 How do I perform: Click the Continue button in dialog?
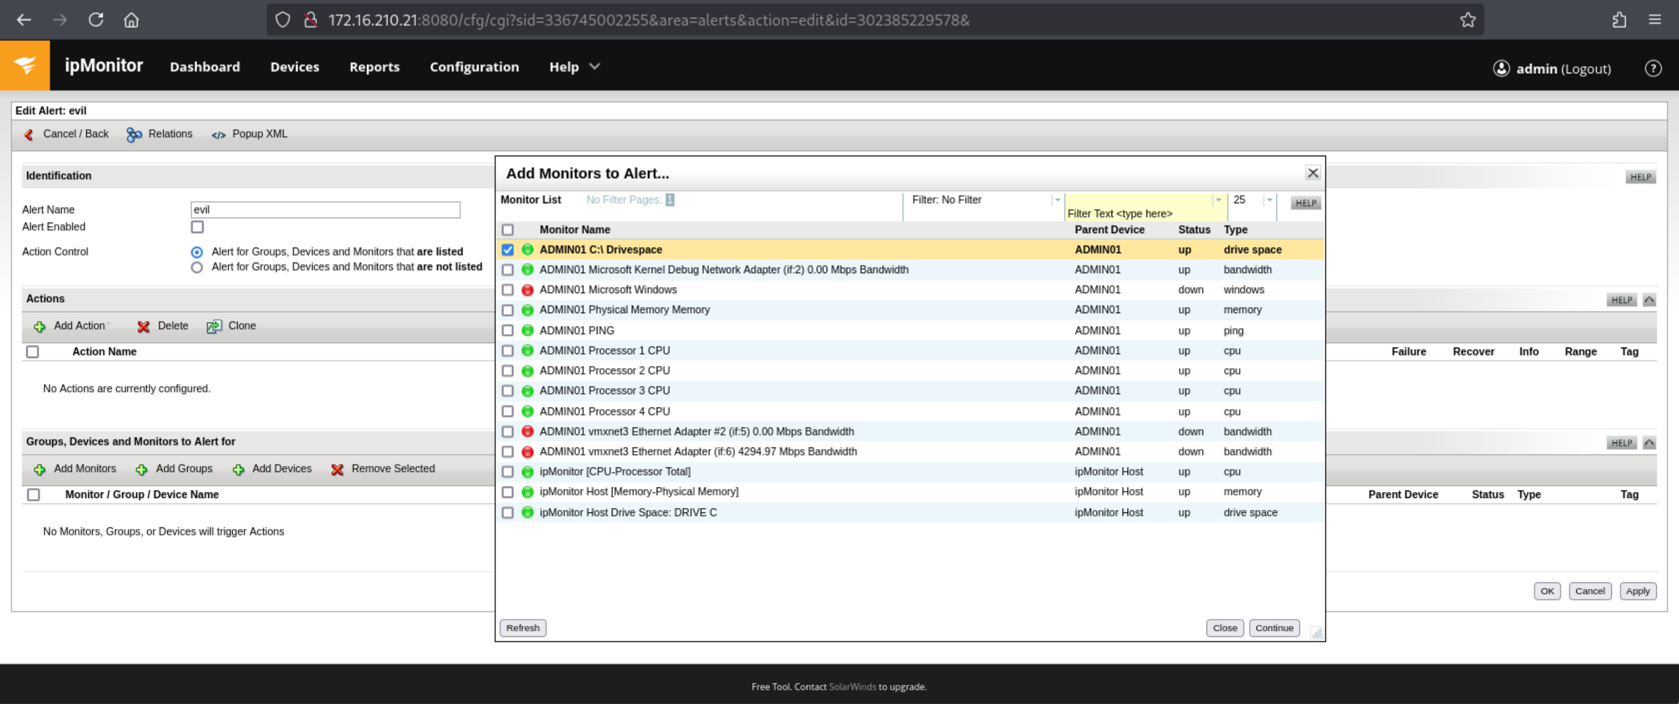[x=1274, y=628]
